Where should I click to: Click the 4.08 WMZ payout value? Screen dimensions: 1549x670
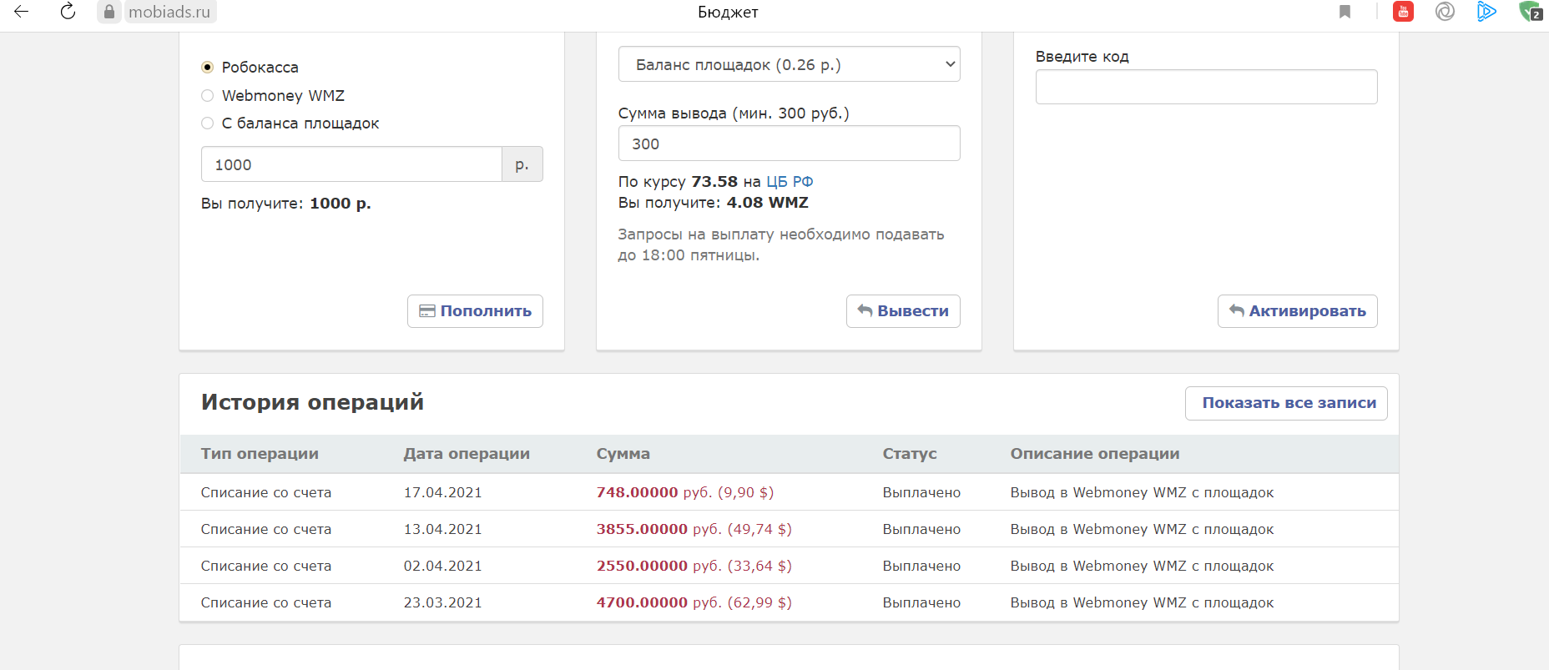767,203
